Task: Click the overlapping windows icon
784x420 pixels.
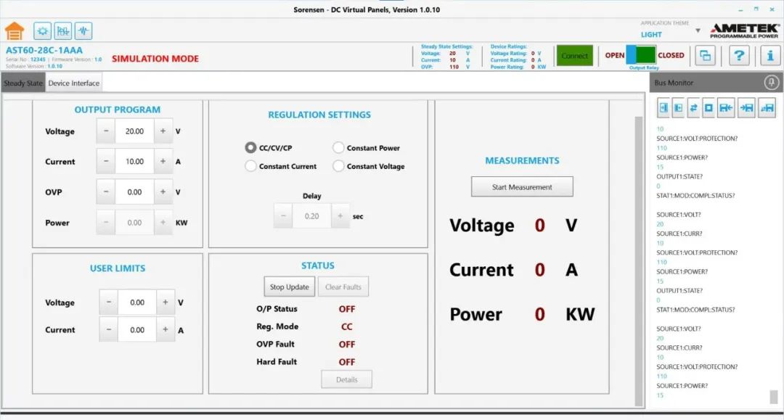Action: pos(705,56)
